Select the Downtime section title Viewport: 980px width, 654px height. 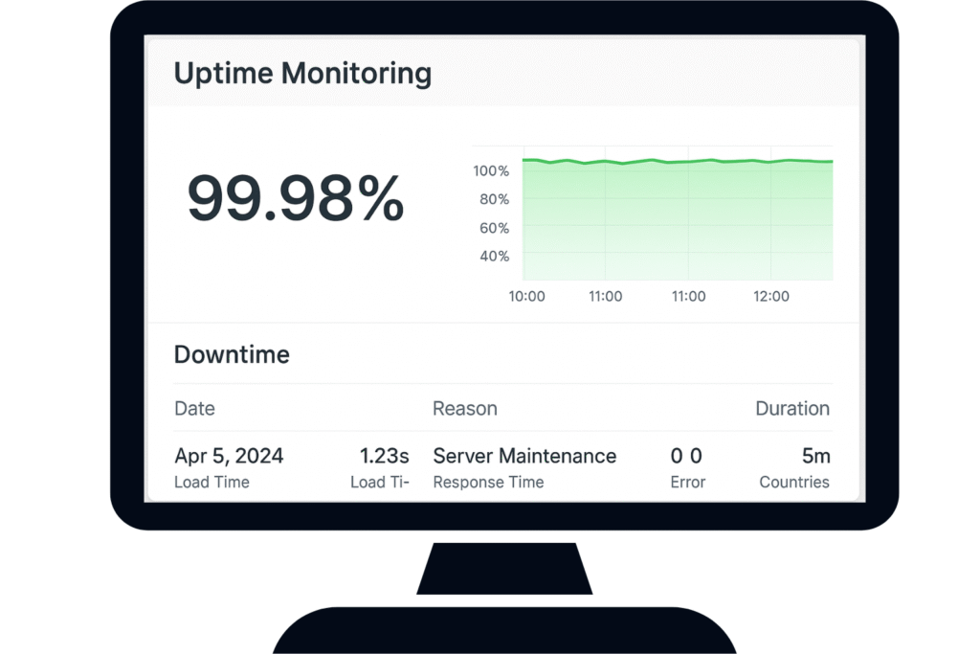tap(231, 354)
